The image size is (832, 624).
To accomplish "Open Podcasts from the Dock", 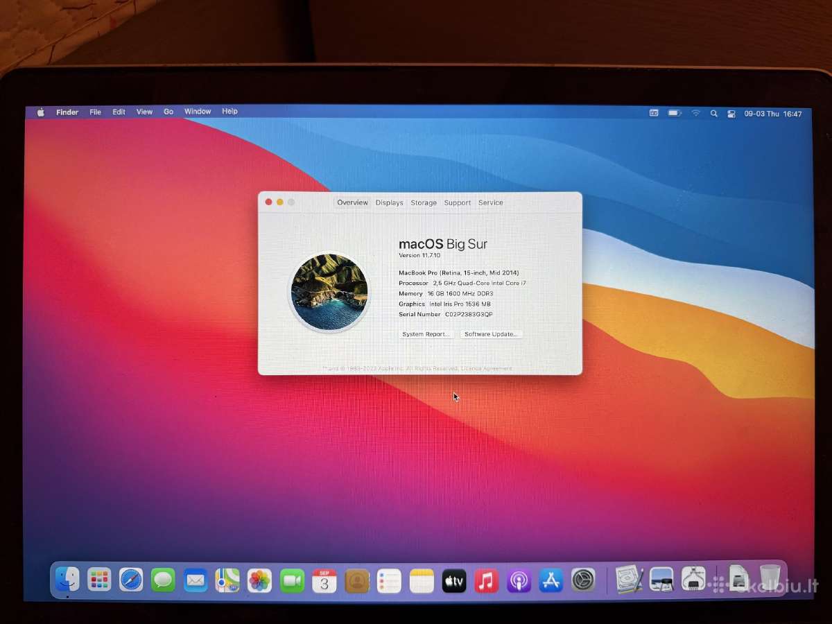I will click(x=519, y=580).
